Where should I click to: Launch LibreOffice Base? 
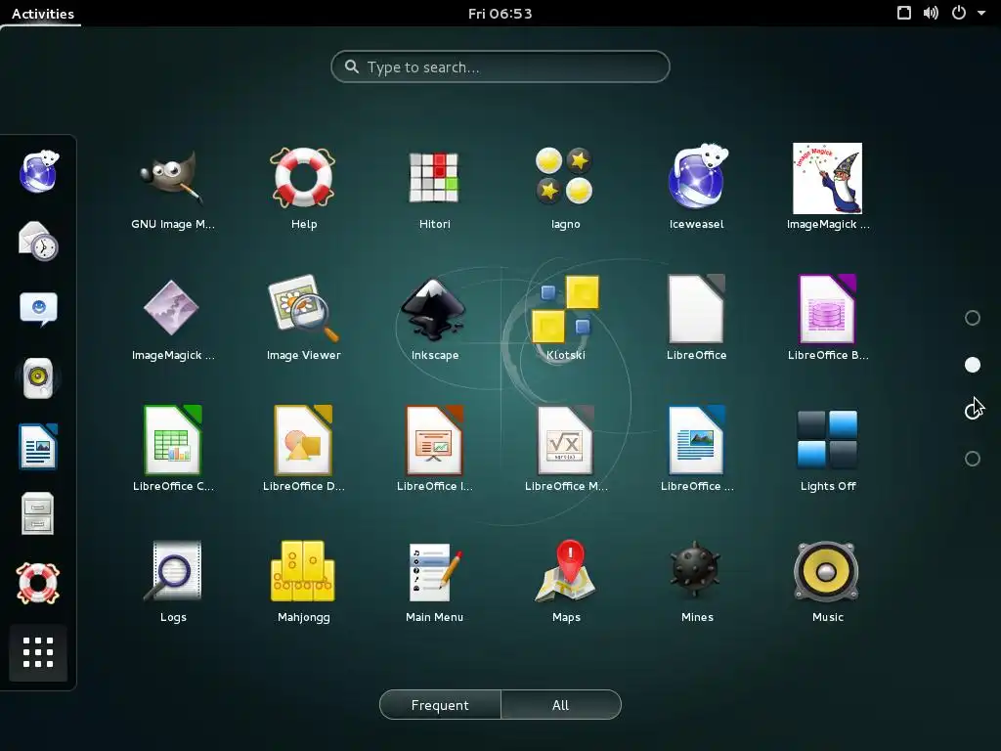click(827, 320)
